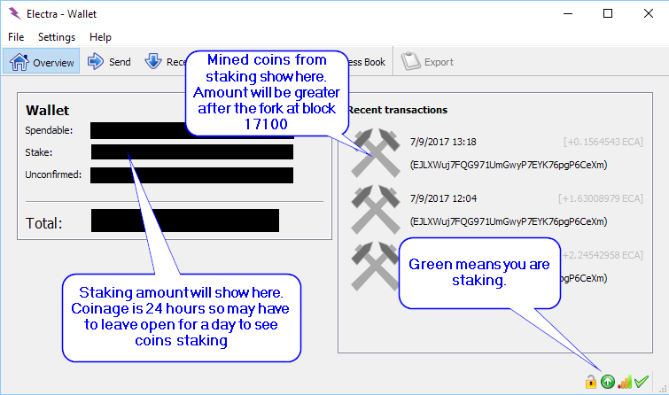Click the green staking arrow icon
The image size is (669, 395).
(x=608, y=382)
